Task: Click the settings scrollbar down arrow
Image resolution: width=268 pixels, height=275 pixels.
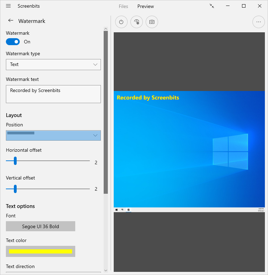Action: pos(106,270)
